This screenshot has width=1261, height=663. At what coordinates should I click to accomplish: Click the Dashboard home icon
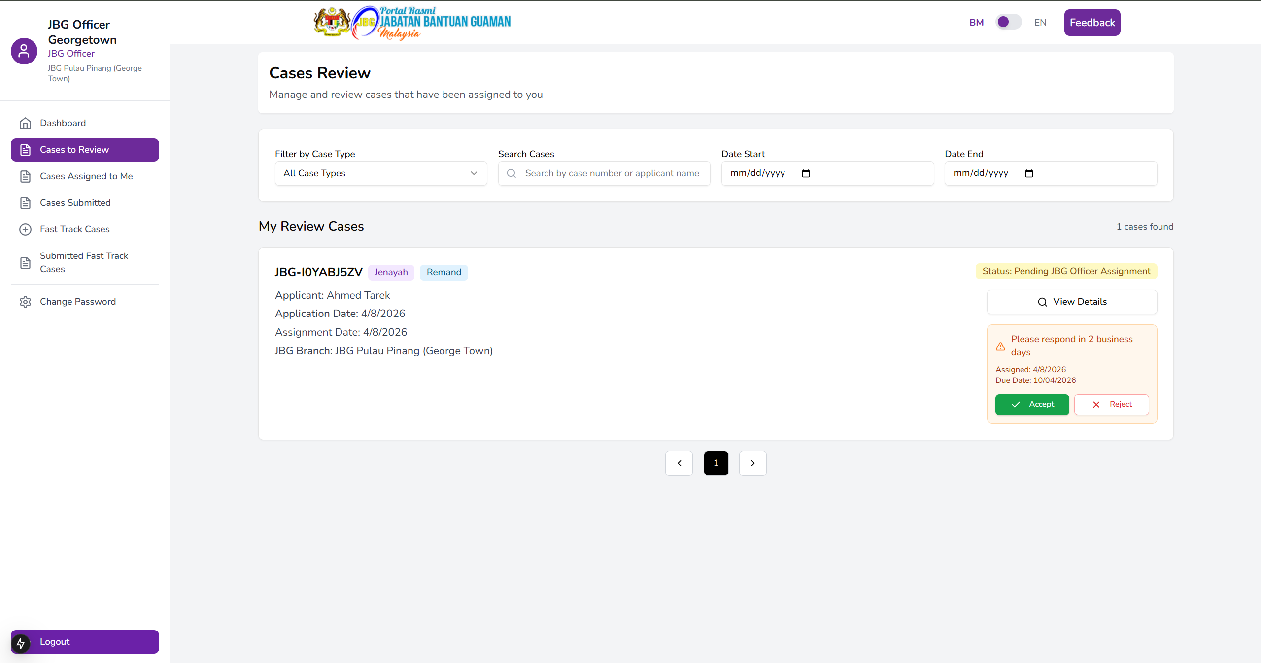click(25, 123)
